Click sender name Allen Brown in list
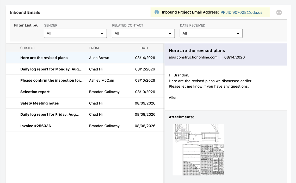The image size is (296, 183). coord(99,58)
